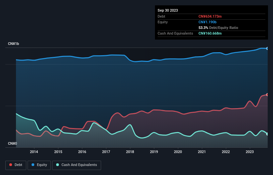Click the CN¥1b y-axis label
This screenshot has width=273, height=175.
[x=13, y=44]
